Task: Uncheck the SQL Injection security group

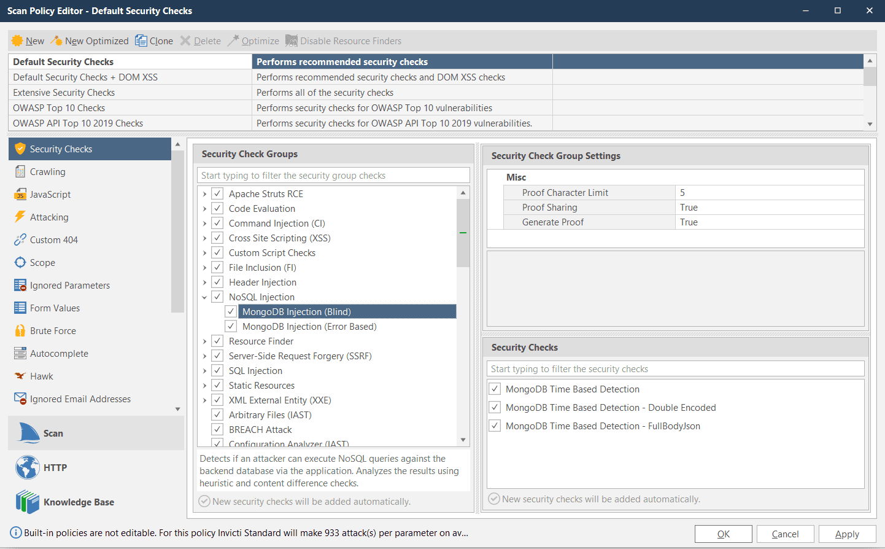Action: coord(217,370)
